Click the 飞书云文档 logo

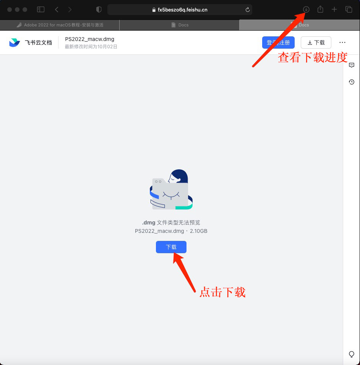click(29, 42)
